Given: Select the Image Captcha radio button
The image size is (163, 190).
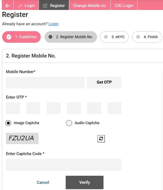Looking at the screenshot, I should 8,123.
